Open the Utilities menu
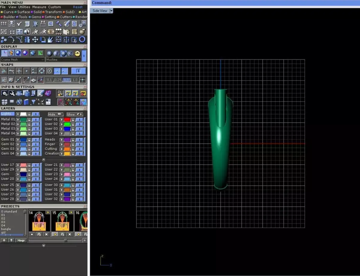 coord(24,7)
